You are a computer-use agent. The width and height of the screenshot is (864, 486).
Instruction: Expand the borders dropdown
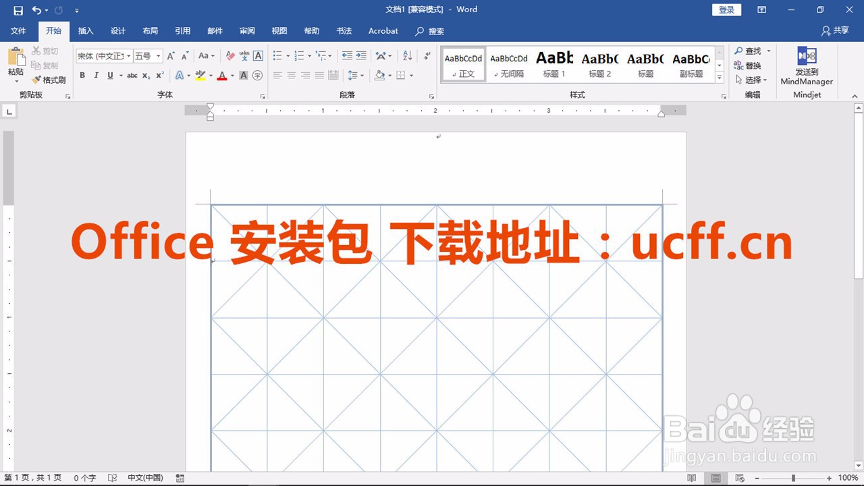pos(411,76)
